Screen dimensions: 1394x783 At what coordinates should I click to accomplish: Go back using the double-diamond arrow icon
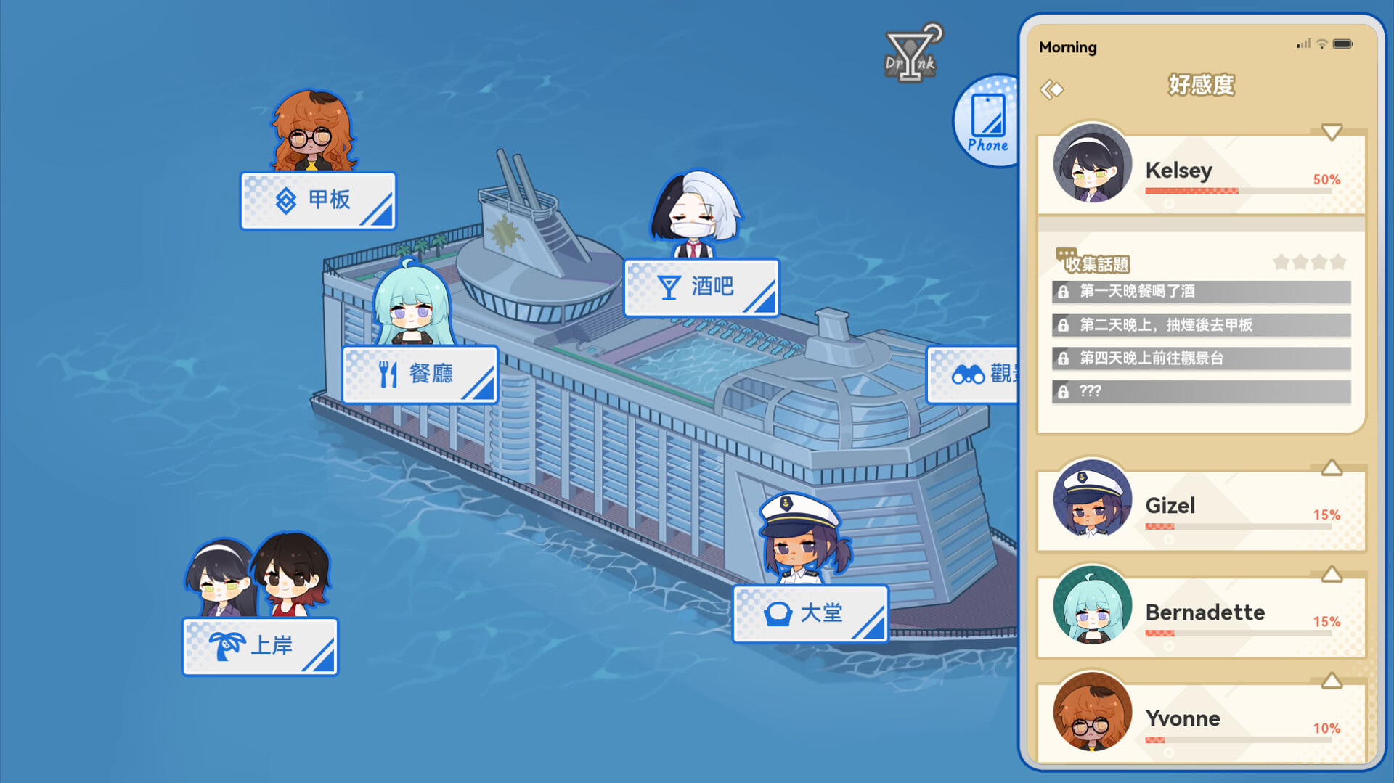(1051, 89)
